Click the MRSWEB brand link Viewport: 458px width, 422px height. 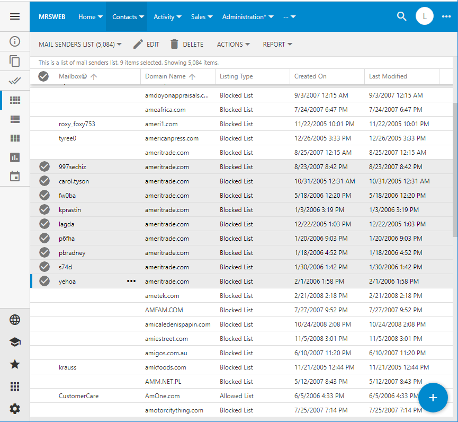[52, 16]
